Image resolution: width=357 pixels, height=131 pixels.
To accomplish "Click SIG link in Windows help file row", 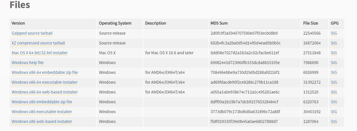I will pos(334,63).
